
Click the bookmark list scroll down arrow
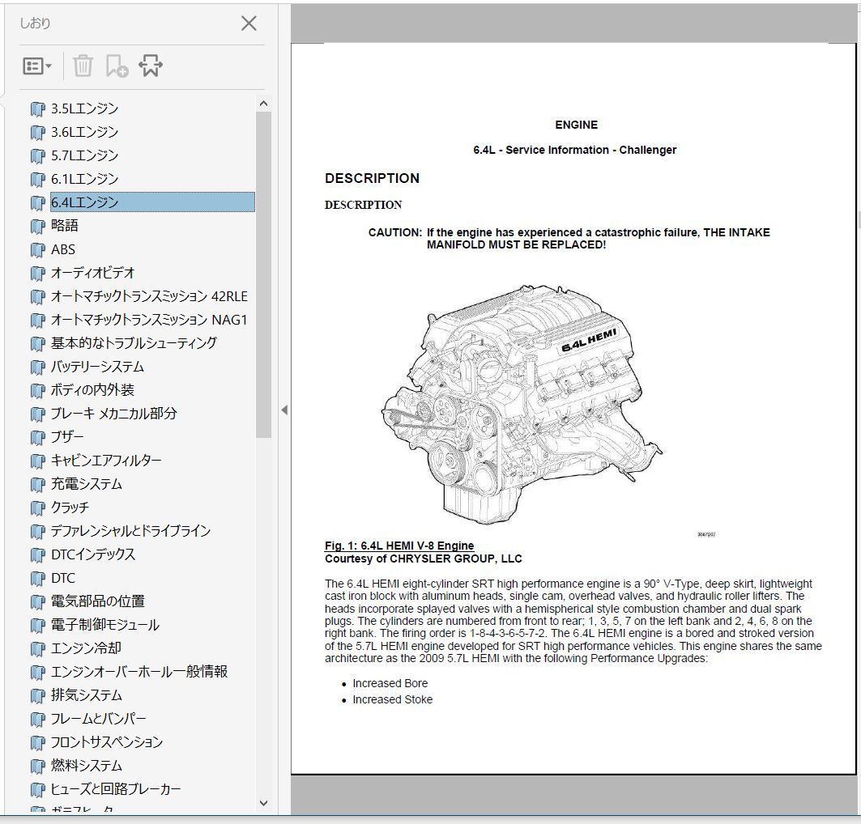pyautogui.click(x=263, y=803)
